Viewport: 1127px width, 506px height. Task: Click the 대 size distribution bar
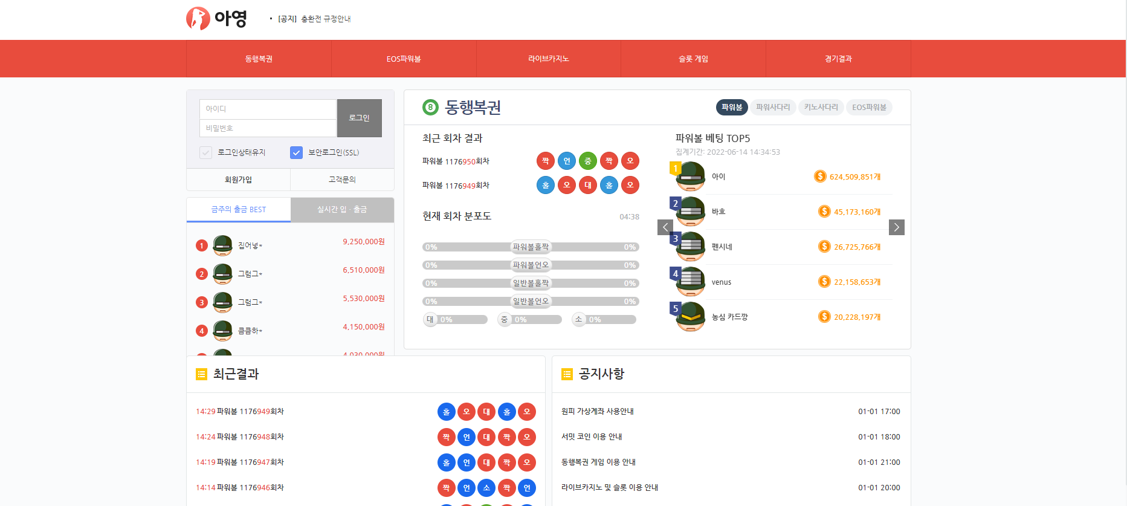click(x=456, y=319)
